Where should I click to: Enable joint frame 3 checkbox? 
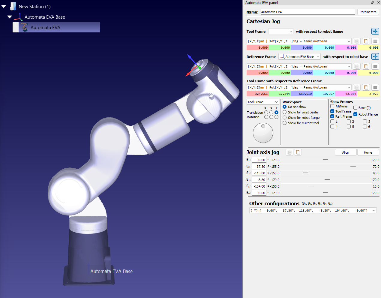pos(365,122)
